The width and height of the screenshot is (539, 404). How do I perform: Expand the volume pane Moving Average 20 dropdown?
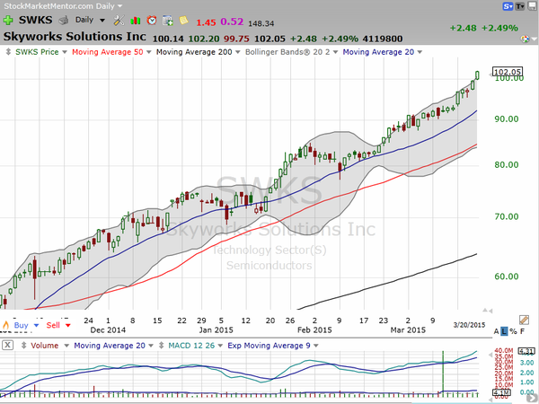click(x=151, y=346)
